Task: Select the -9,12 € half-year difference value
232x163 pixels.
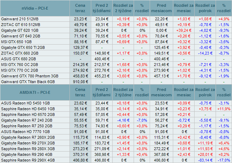Action: pos(205,76)
